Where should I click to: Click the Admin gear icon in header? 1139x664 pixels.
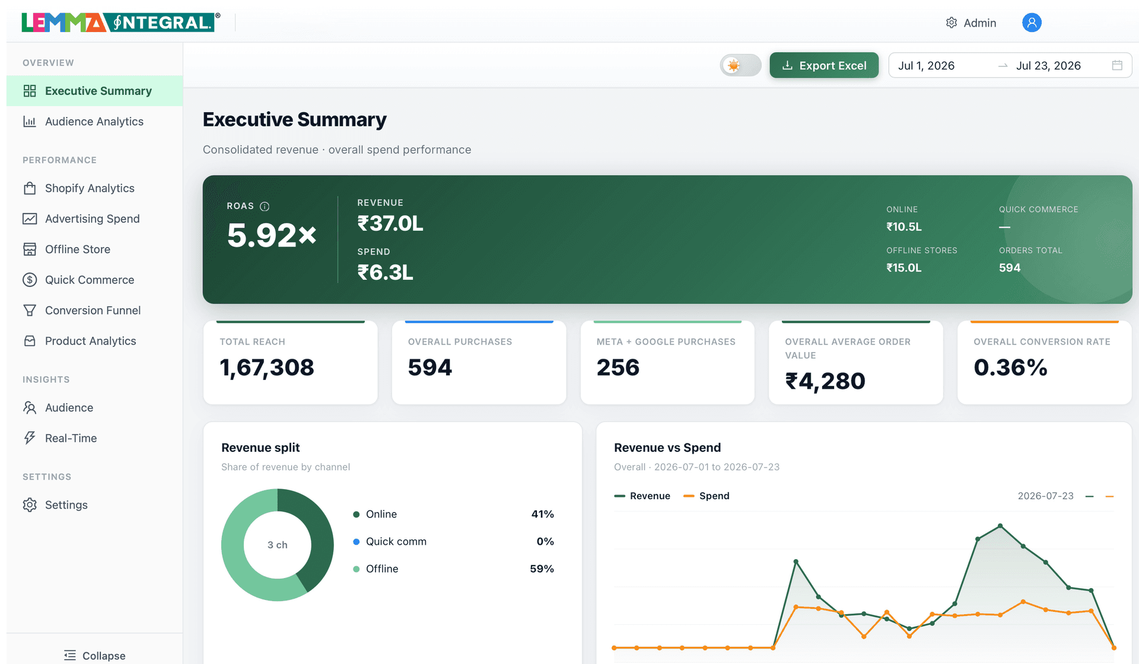[952, 23]
